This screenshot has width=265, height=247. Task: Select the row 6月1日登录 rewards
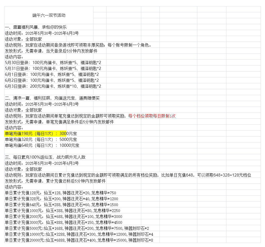(x=52, y=75)
